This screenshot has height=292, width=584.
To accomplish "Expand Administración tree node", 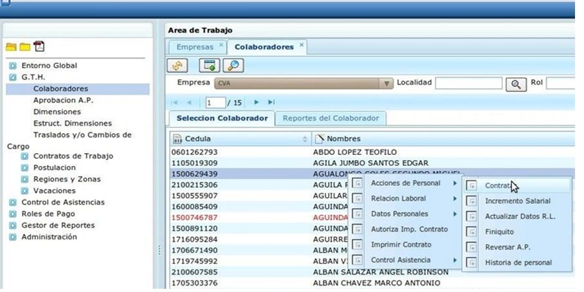I will [13, 237].
